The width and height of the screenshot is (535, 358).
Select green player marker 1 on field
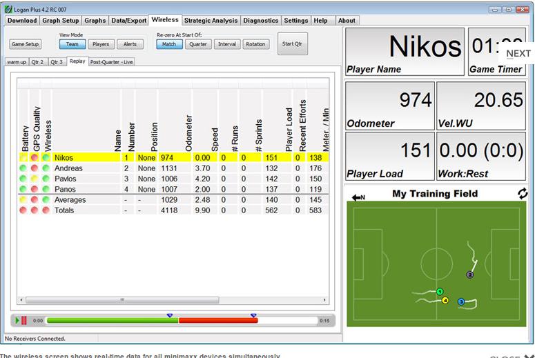point(439,292)
